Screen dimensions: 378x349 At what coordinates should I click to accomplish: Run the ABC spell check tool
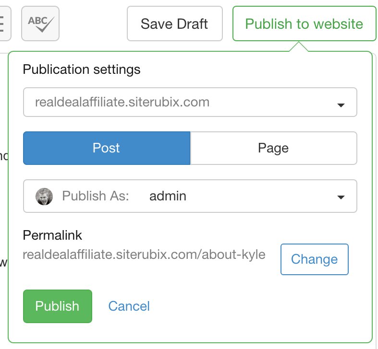[x=40, y=23]
